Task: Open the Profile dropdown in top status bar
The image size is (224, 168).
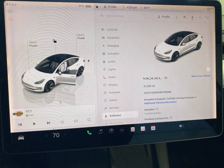Action: pyautogui.click(x=110, y=7)
